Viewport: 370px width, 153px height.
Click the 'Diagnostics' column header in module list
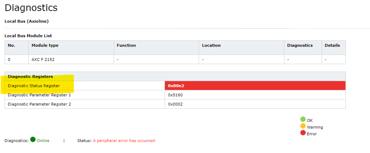coord(300,45)
